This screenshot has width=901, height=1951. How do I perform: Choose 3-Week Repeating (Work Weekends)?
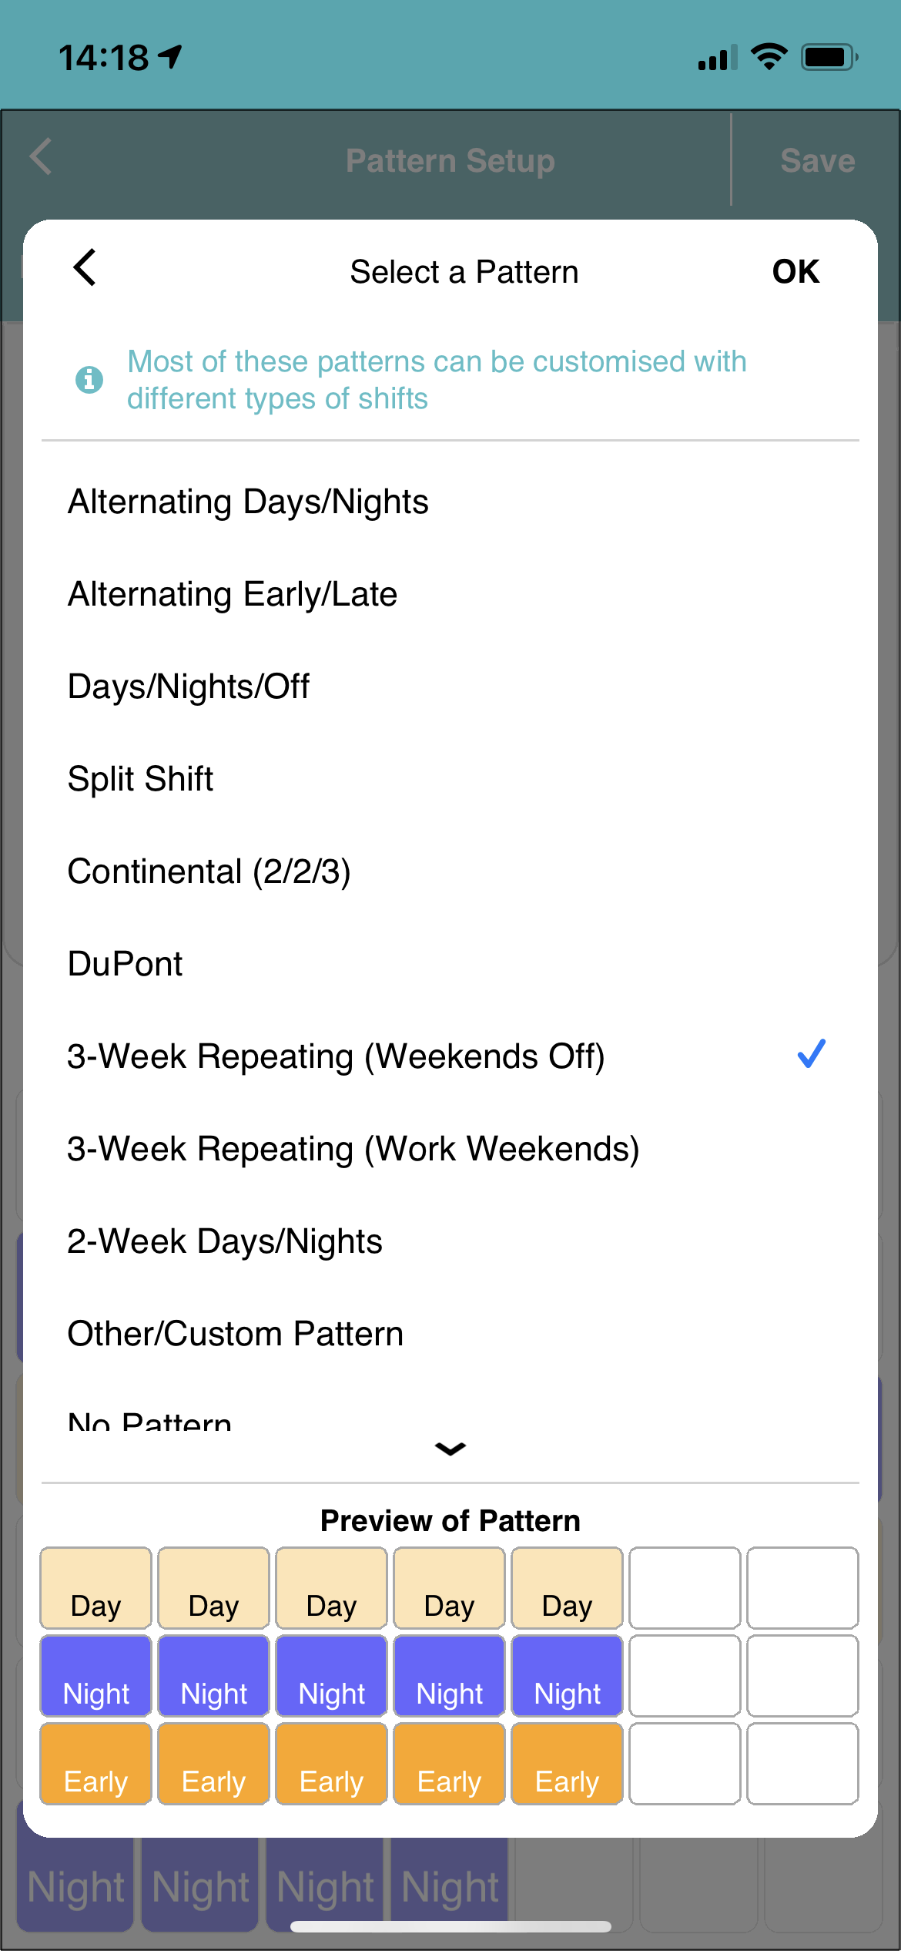[353, 1147]
